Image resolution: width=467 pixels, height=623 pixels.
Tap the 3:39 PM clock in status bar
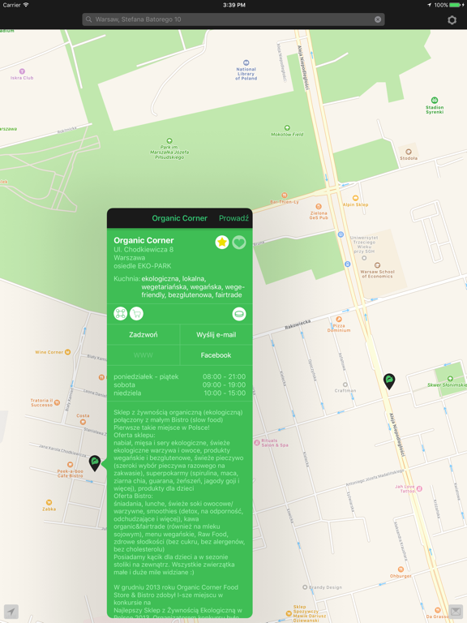(233, 5)
